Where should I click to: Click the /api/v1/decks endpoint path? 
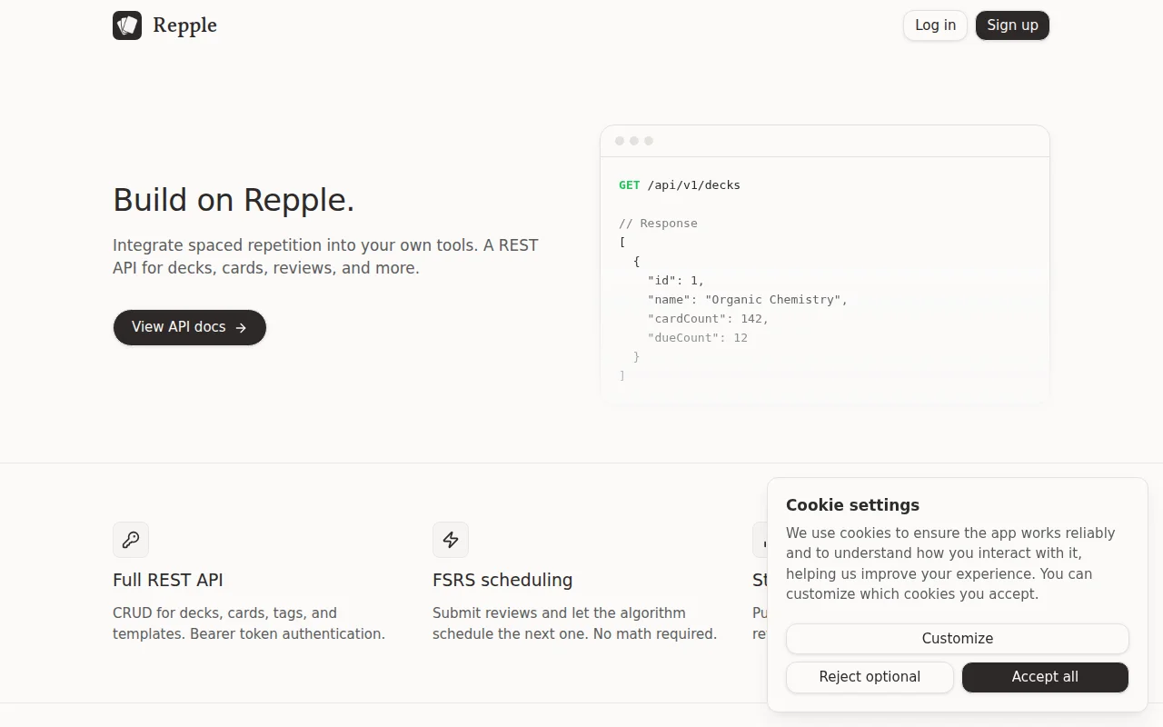(x=694, y=185)
